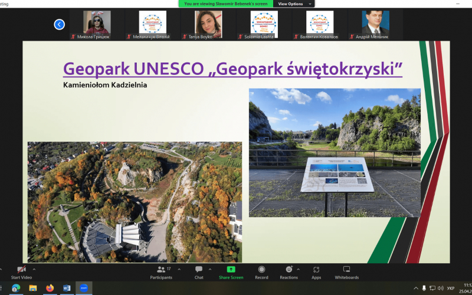
Task: Click the muted mic icon beside Микола Грицюк
Action: tap(73, 37)
